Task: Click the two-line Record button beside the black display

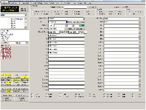Action: 23,9
